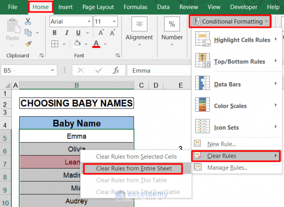Toggle Bold formatting

(54, 33)
